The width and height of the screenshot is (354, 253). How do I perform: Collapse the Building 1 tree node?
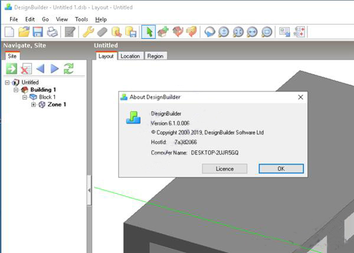(x=16, y=90)
